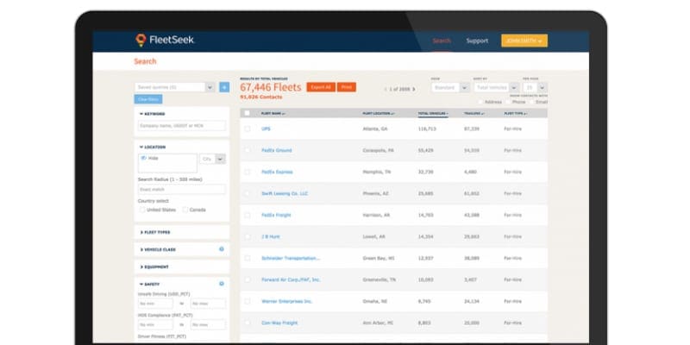Image resolution: width=690 pixels, height=345 pixels.
Task: Open the Standard view dropdown
Action: tap(450, 88)
